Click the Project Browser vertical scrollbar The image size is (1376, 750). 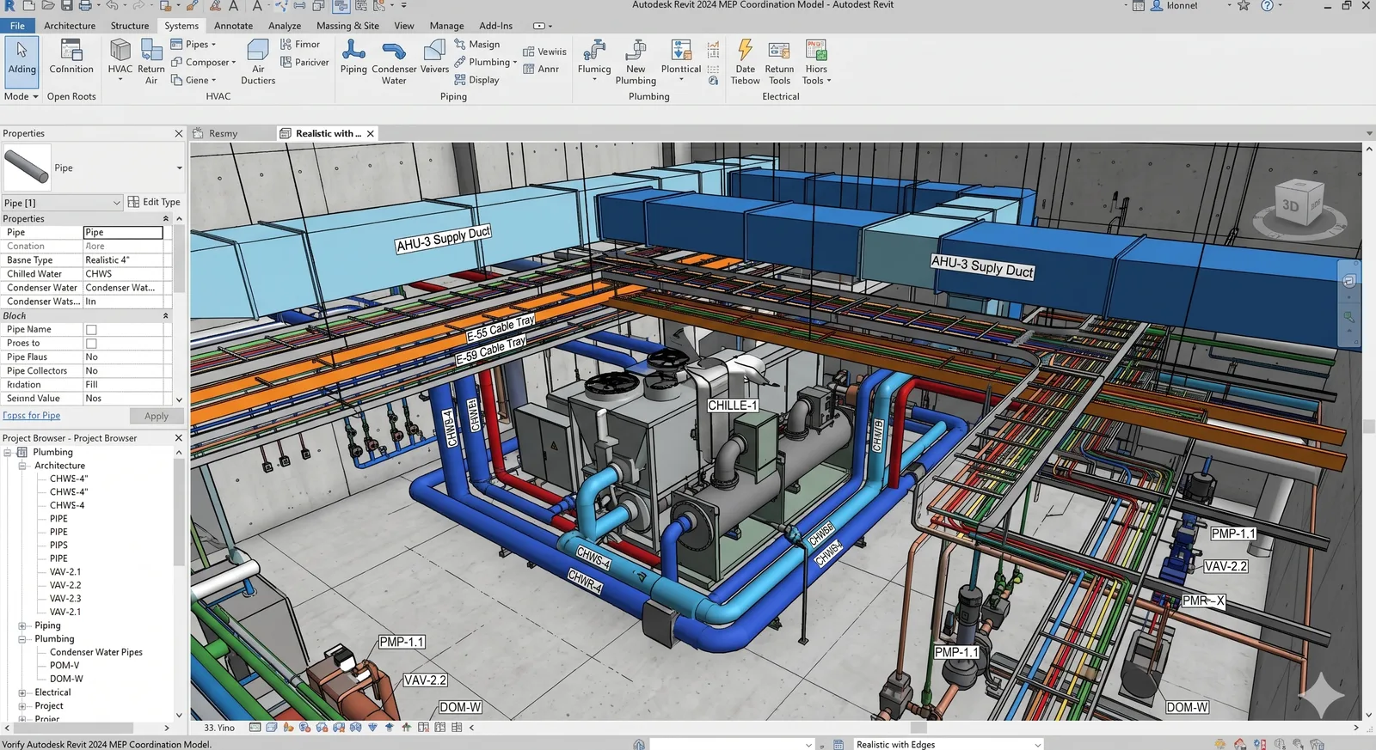coord(179,513)
